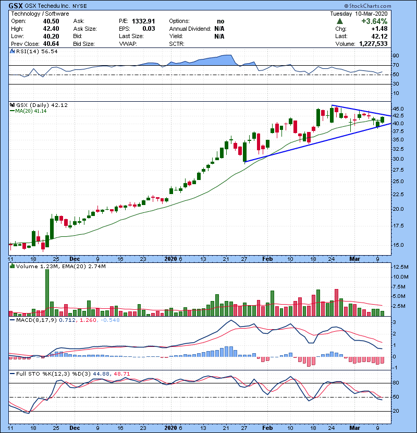Click the 'Mar' label on price chart axis
The height and width of the screenshot is (433, 417).
point(354,259)
